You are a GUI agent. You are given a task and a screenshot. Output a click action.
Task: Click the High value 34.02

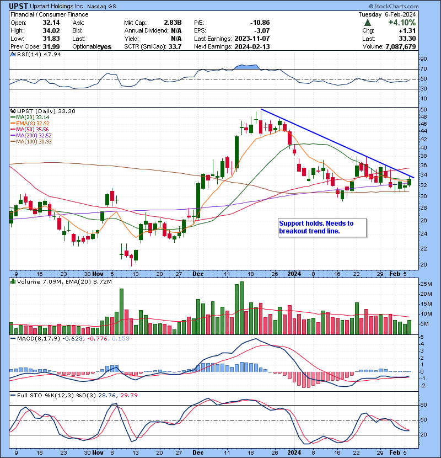click(51, 31)
